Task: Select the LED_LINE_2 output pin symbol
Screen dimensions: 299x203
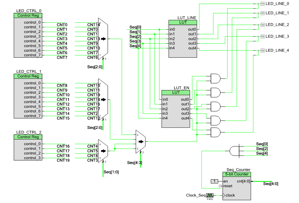Action: coord(262,25)
